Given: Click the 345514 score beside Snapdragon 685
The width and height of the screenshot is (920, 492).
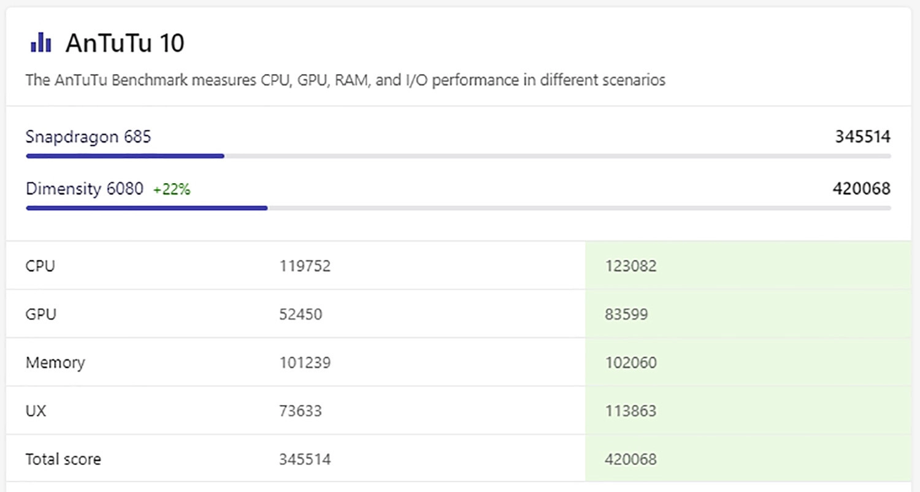Looking at the screenshot, I should (862, 137).
